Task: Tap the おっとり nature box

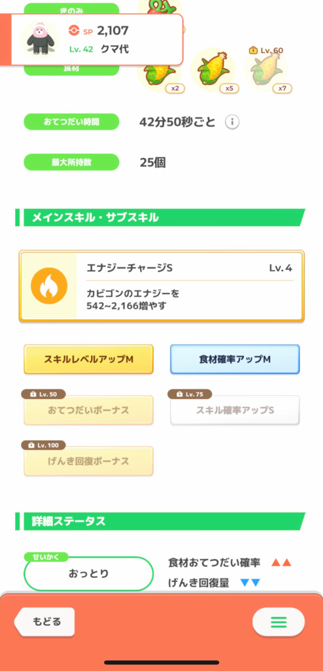Action: pyautogui.click(x=89, y=574)
